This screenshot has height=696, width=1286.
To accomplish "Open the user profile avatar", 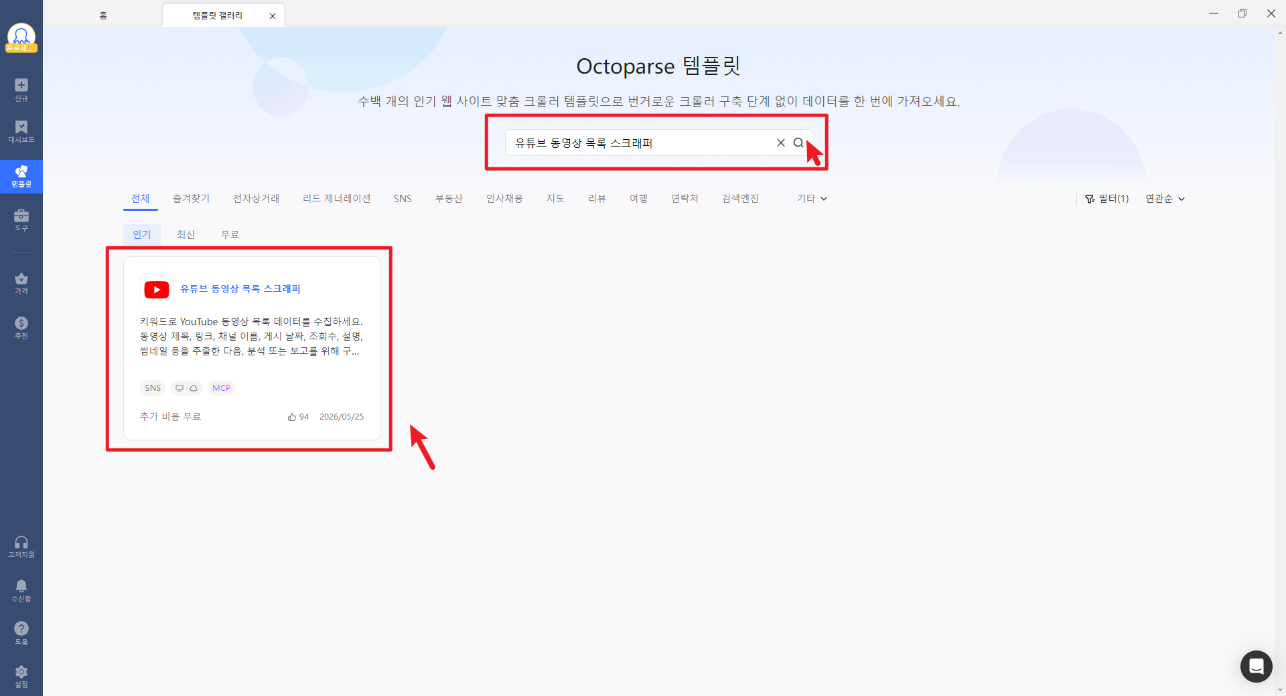I will tap(21, 37).
